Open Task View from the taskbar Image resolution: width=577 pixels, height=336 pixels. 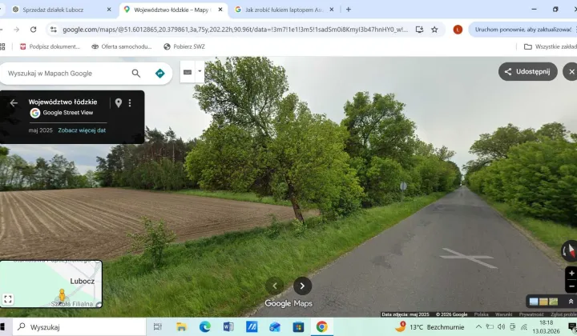point(158,327)
